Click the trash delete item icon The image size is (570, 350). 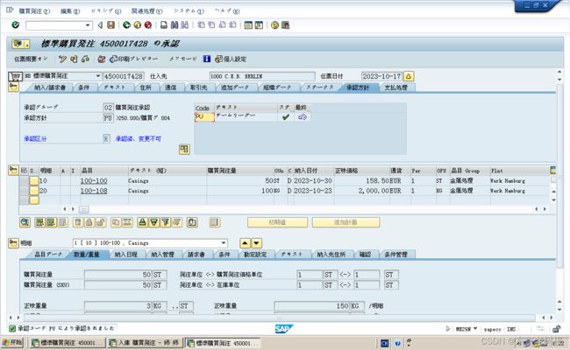(77, 222)
